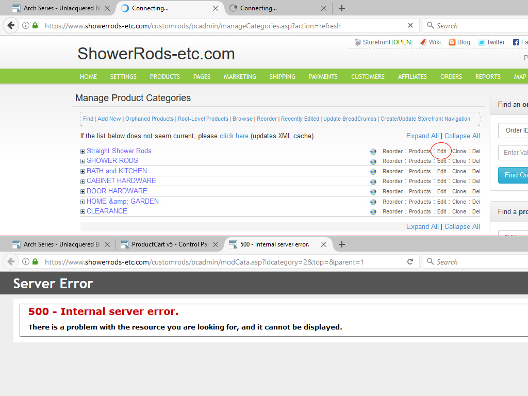
Task: Edit the Straight Shower Rods category
Action: coord(441,151)
